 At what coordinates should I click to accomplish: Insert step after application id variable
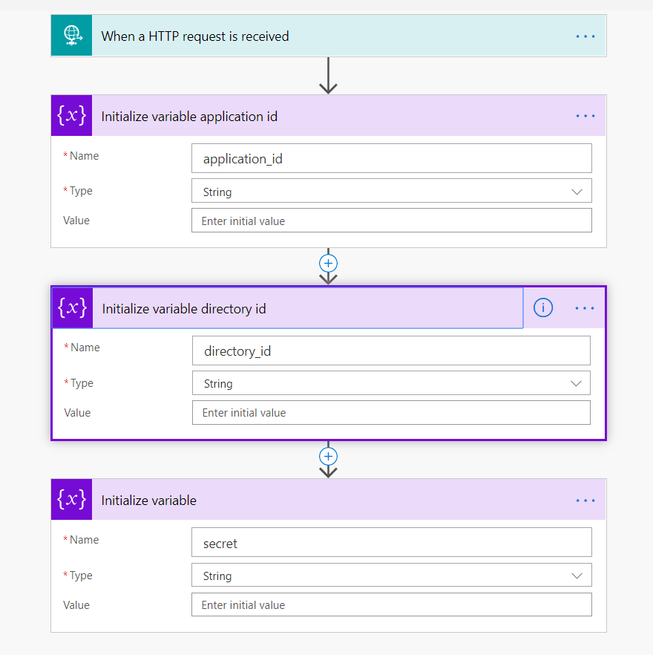point(328,263)
